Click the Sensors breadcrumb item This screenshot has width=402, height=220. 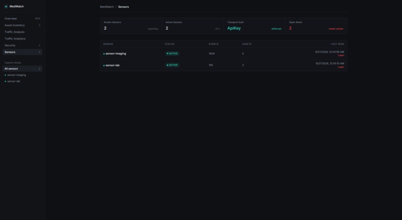[123, 7]
